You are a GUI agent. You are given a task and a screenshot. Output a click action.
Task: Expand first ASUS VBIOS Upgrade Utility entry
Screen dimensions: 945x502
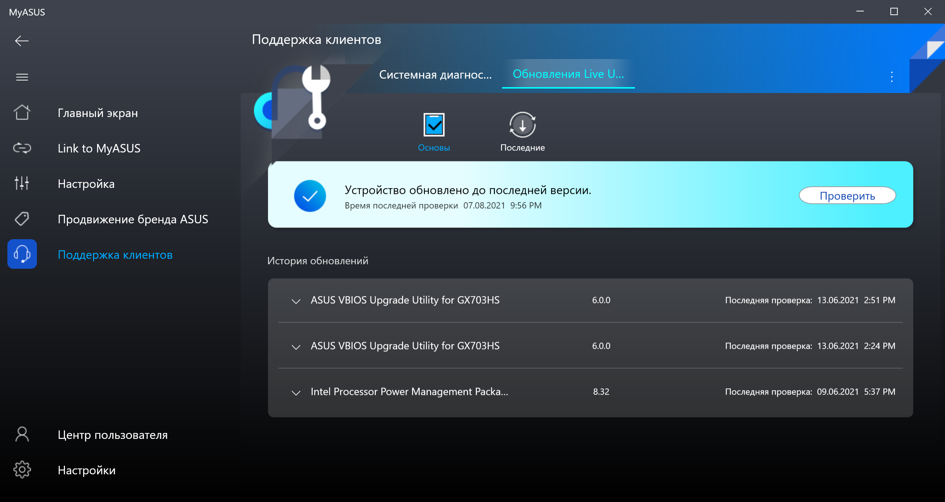(x=296, y=301)
